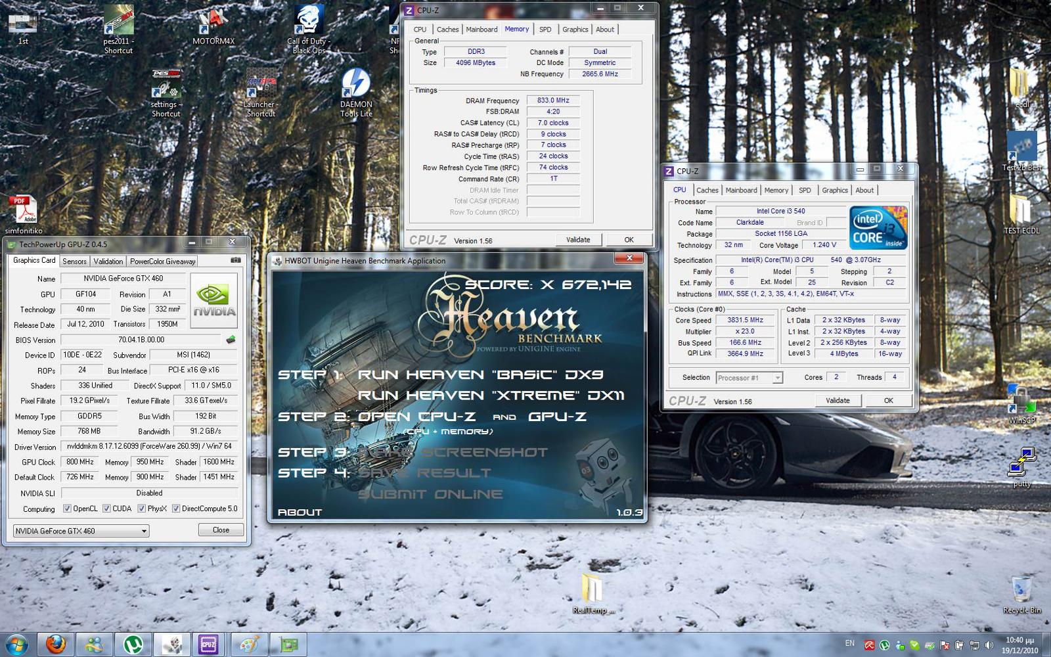Switch to Sensors tab in GPU-Z
This screenshot has height=657, width=1051.
pos(75,261)
